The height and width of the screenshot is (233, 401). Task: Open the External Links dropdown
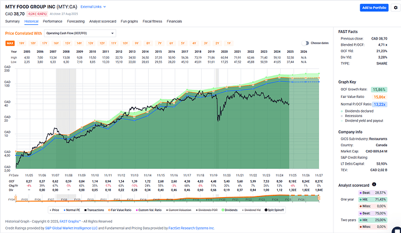point(93,6)
